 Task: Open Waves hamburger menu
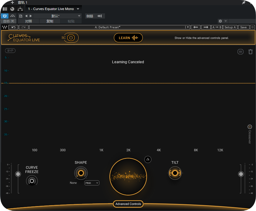252,27
